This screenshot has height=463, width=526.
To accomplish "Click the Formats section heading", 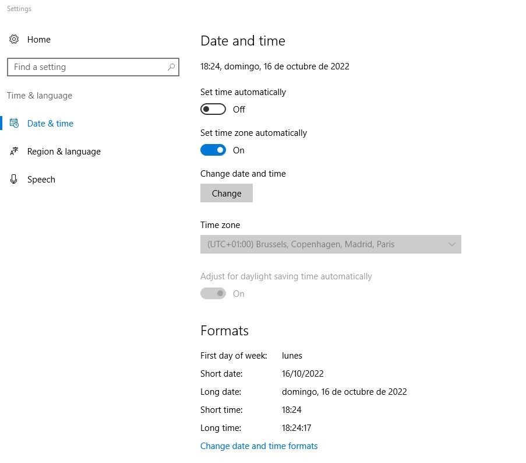I will (x=224, y=331).
